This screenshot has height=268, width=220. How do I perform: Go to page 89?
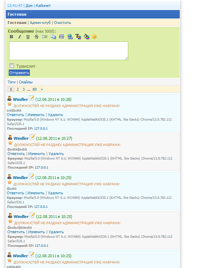click(34, 89)
